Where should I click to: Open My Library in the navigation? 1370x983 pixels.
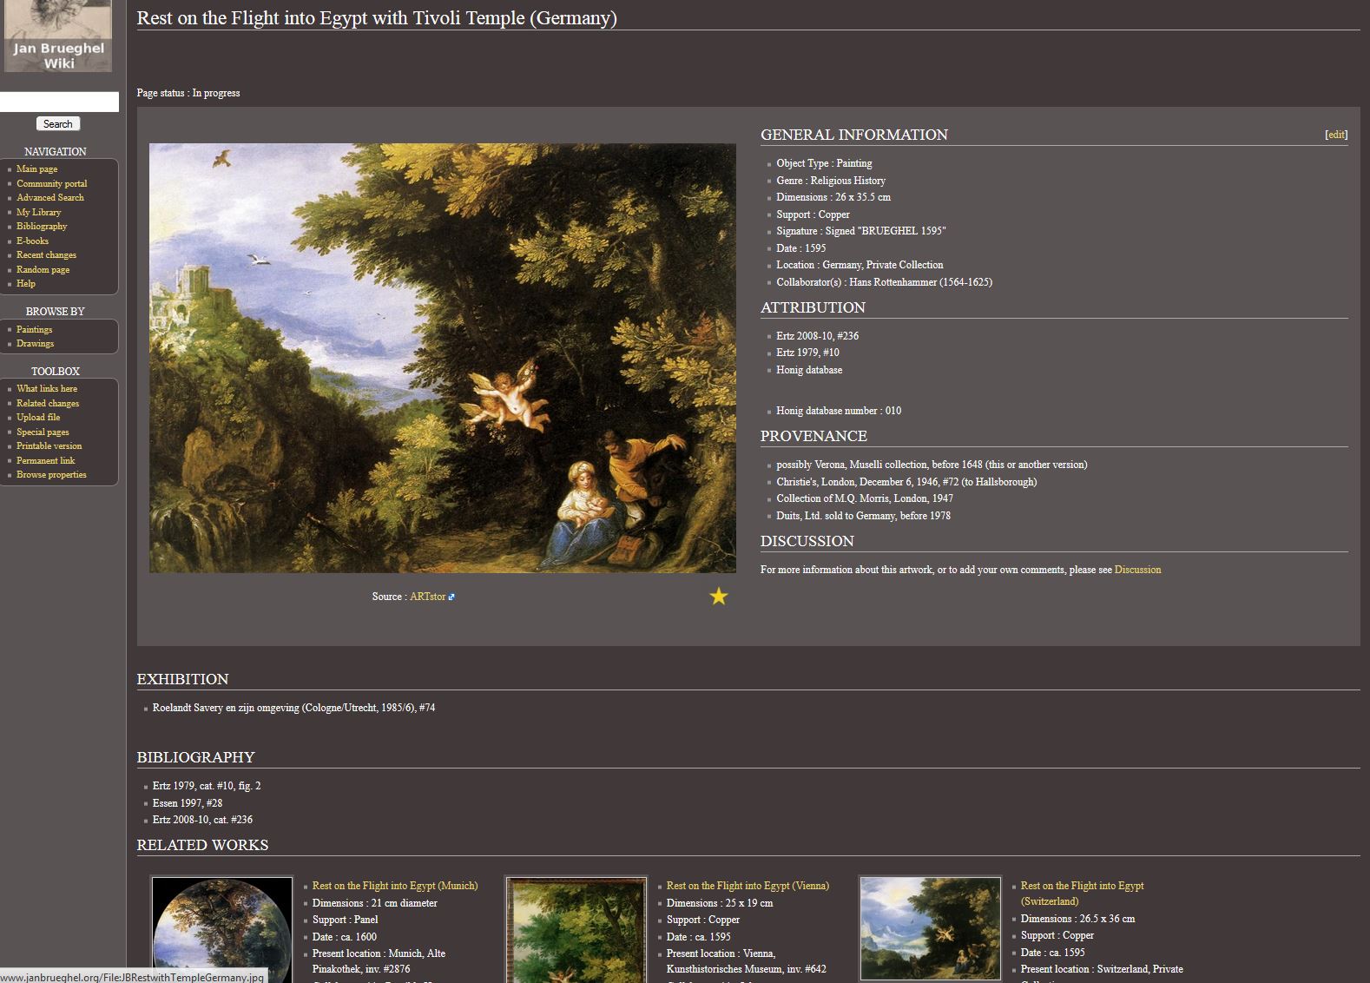(38, 212)
